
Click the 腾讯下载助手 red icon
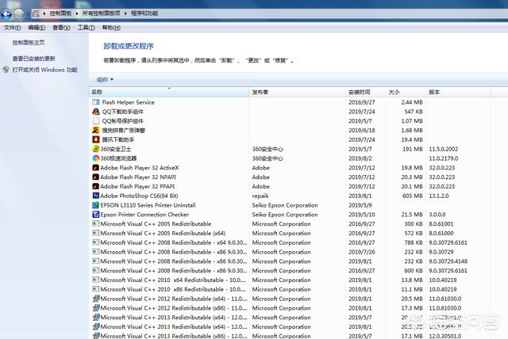point(95,139)
